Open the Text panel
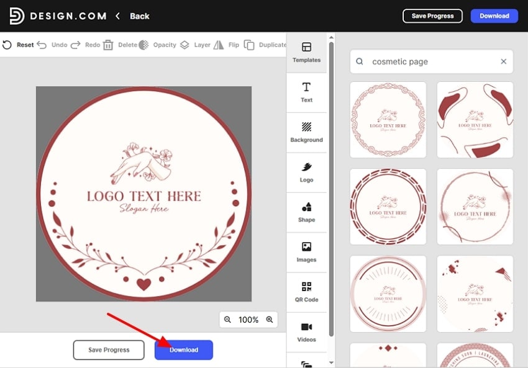Viewport: 528px width, 368px height. click(x=306, y=92)
